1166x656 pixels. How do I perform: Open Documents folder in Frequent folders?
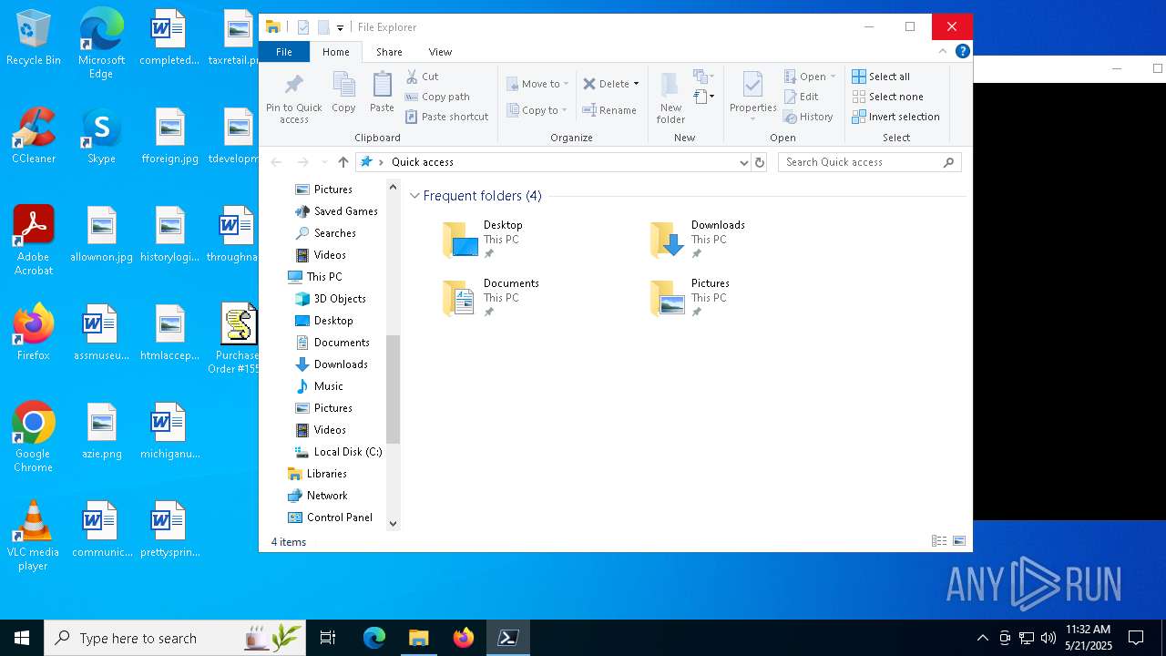point(490,298)
